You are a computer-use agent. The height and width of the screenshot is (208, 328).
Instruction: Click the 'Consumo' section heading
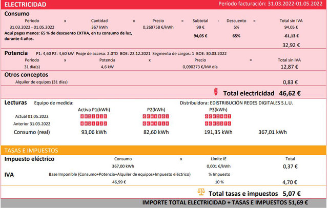tap(17, 14)
